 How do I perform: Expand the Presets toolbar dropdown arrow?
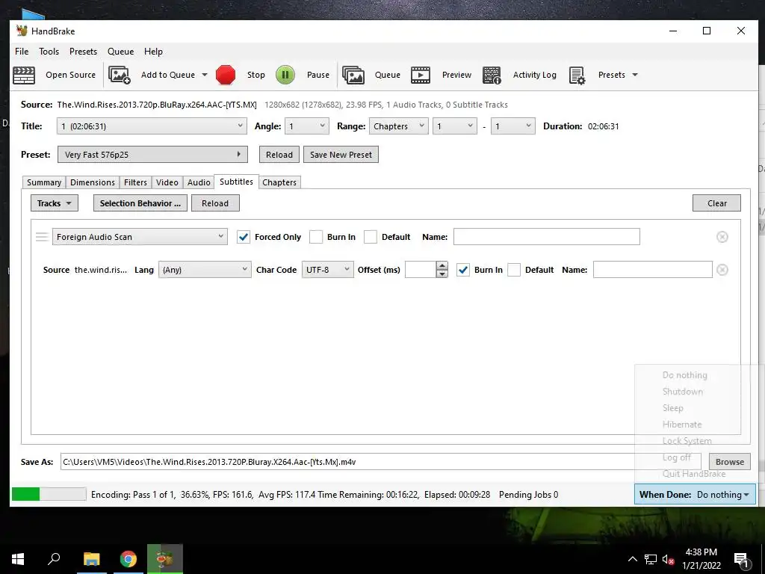pyautogui.click(x=635, y=75)
